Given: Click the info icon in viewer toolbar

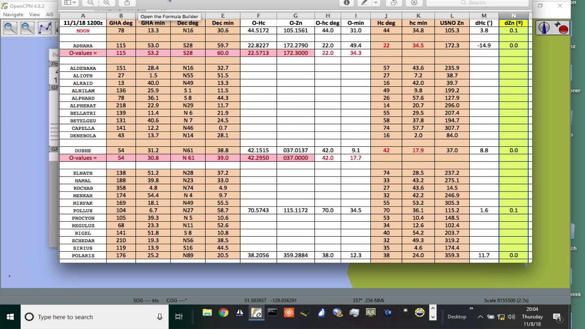Looking at the screenshot, I should [x=346, y=3].
